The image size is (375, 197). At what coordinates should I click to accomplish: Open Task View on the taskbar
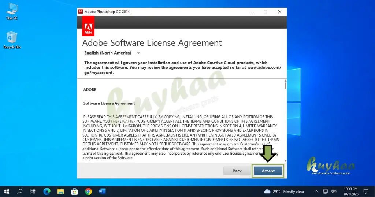pos(33,192)
